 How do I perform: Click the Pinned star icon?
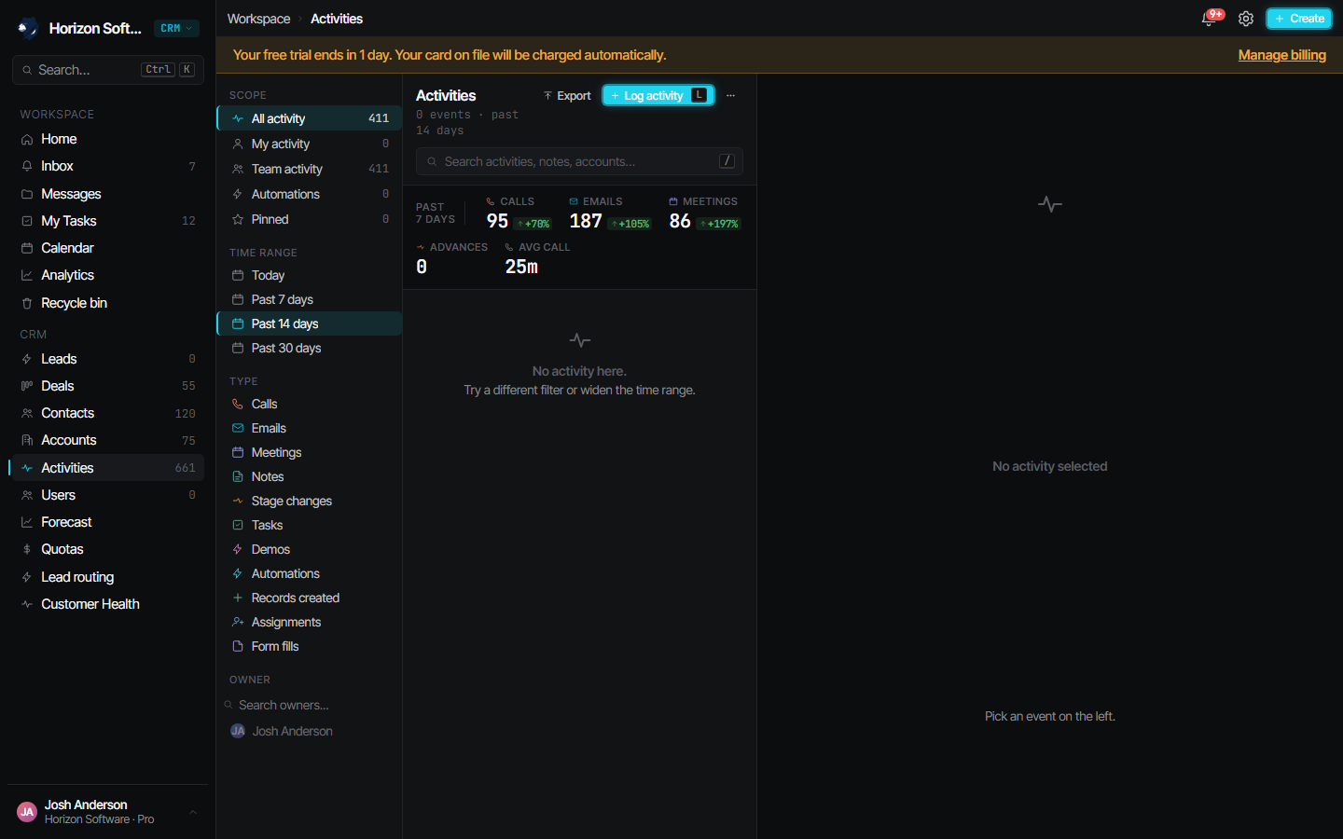click(x=238, y=219)
